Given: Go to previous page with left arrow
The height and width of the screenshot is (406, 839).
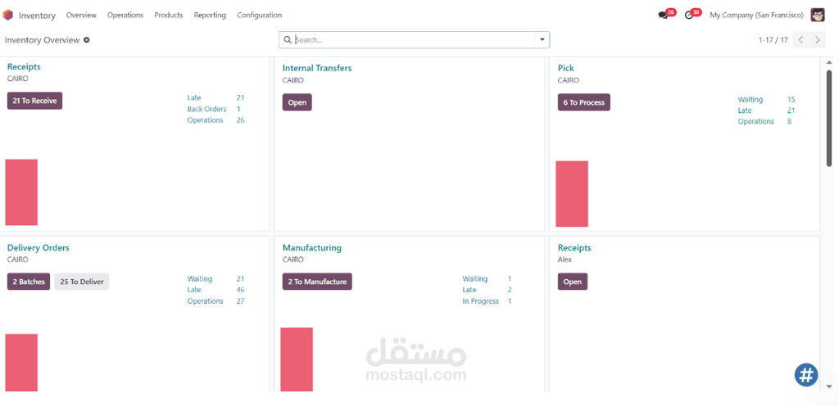Looking at the screenshot, I should (x=801, y=39).
